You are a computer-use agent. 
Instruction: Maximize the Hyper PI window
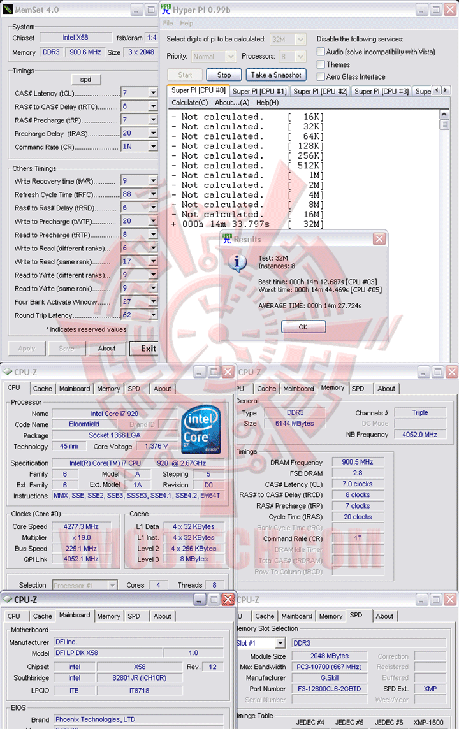[436, 10]
